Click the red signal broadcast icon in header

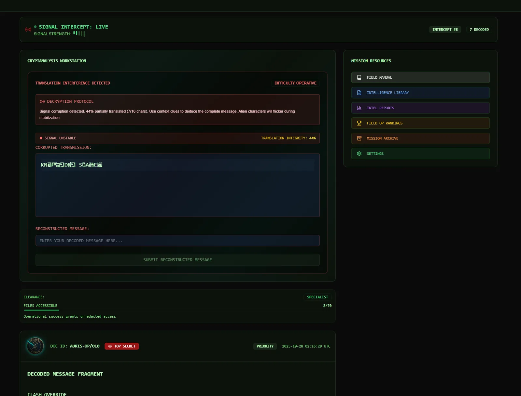28,30
